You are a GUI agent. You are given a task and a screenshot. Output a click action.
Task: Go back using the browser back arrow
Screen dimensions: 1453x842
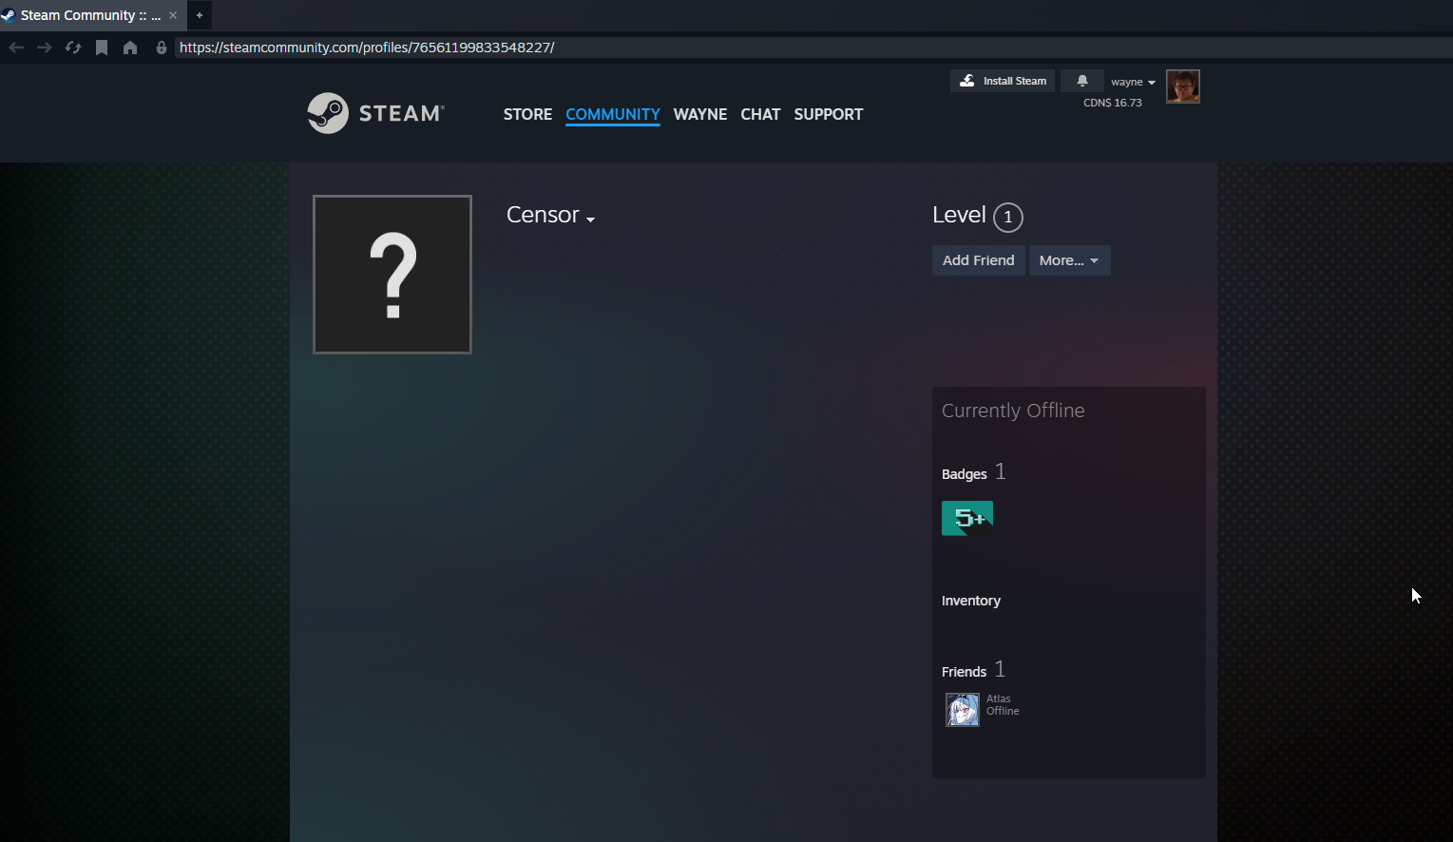pyautogui.click(x=16, y=48)
